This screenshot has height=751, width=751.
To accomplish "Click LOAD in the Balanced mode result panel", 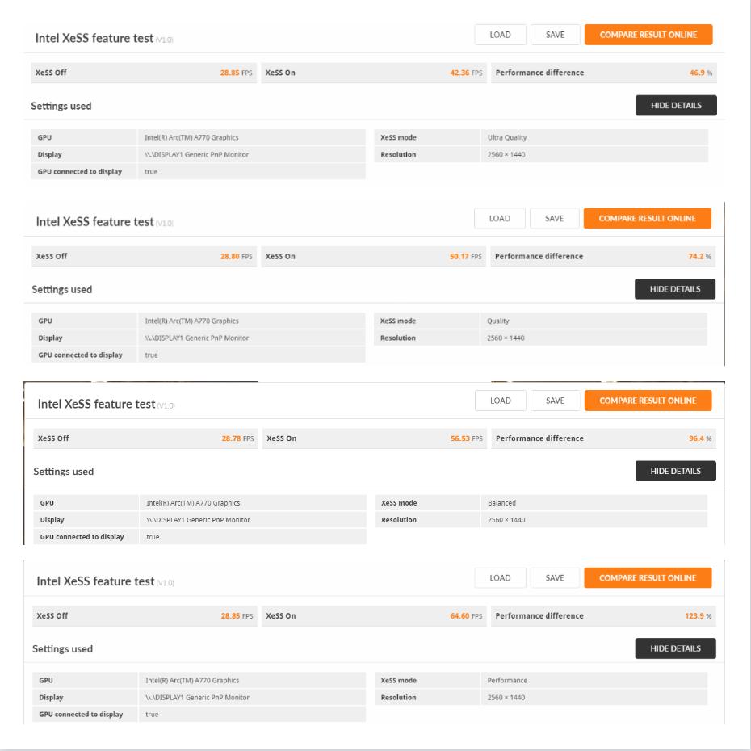I will tap(501, 400).
